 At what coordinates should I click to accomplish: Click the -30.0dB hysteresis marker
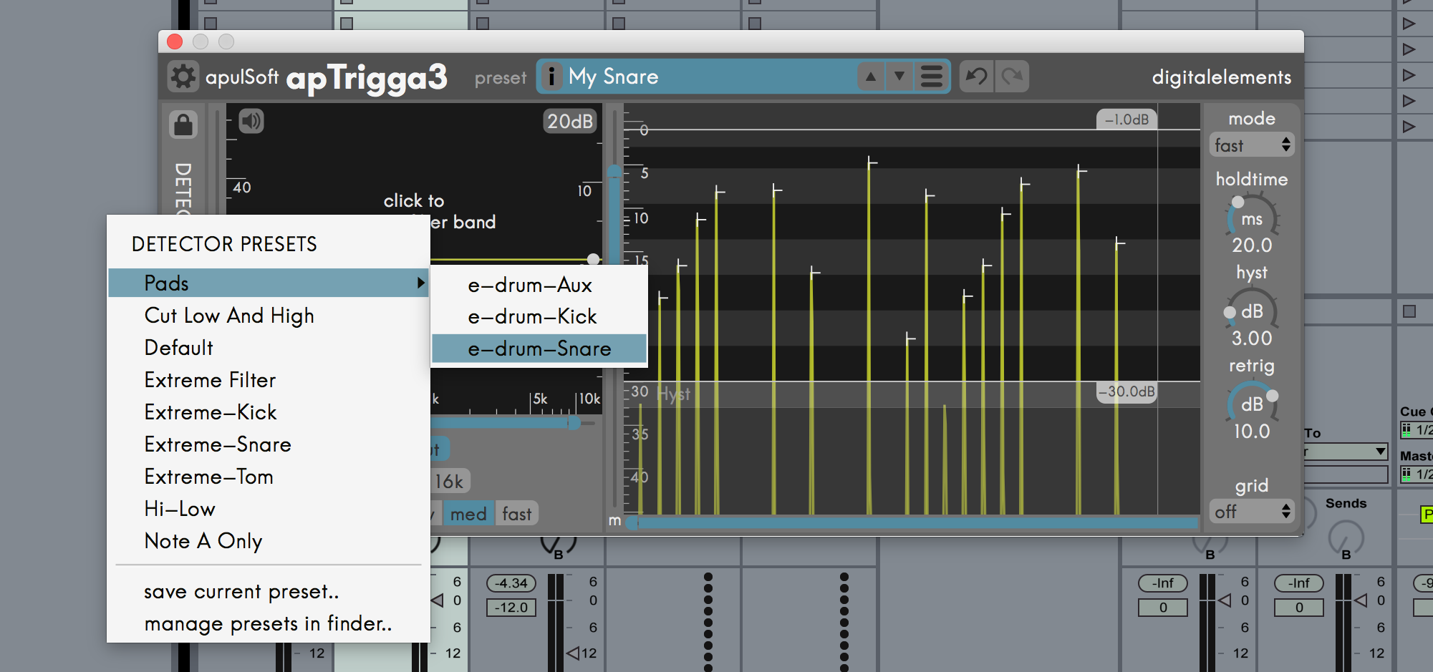(x=1126, y=391)
